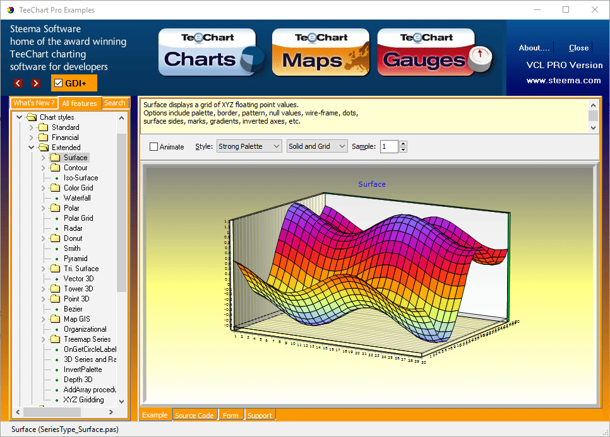The image size is (610, 437).
Task: Expand the Surface tree node
Action: tap(43, 157)
